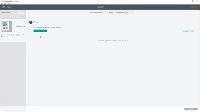Click the Make label in header
Viewport: 200px width, 112px height.
(x=9, y=7)
